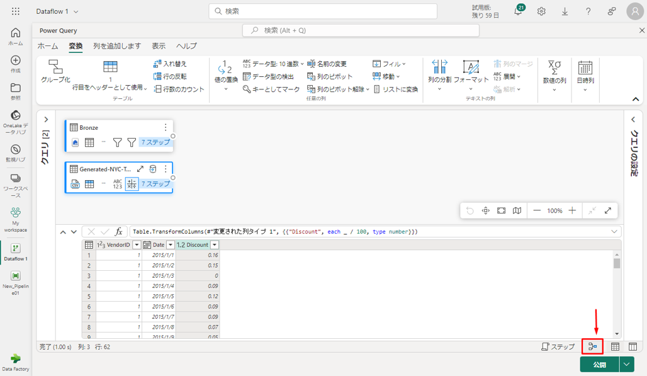Open Discount column filter dropdown
647x376 pixels.
tap(214, 245)
